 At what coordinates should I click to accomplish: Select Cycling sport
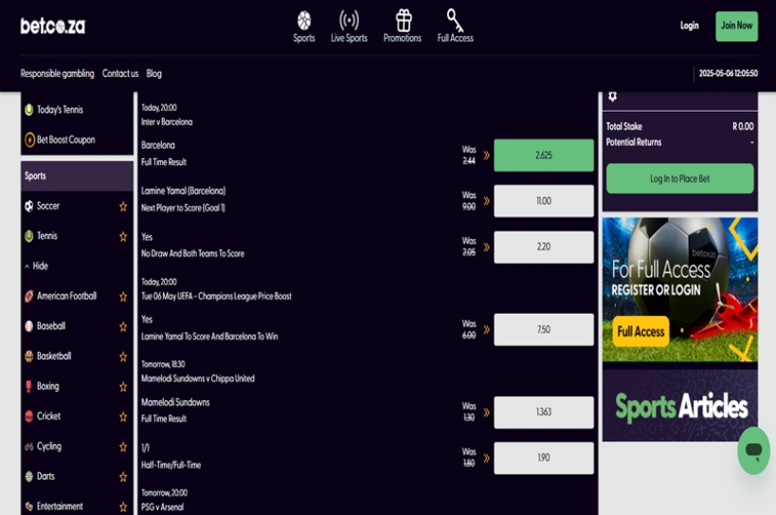pos(49,446)
